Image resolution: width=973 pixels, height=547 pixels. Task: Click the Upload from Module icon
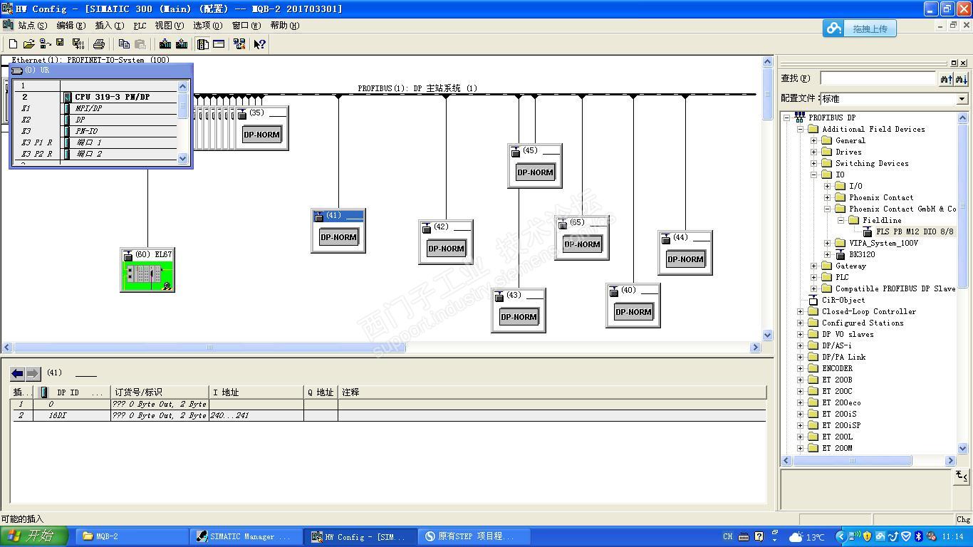click(182, 44)
